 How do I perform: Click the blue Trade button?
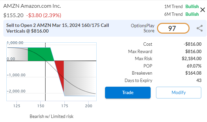[x=128, y=92]
